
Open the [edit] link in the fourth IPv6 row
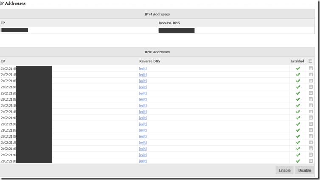[x=143, y=87]
